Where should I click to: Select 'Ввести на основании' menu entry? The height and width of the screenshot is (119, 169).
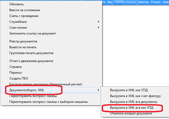pyautogui.click(x=25, y=10)
